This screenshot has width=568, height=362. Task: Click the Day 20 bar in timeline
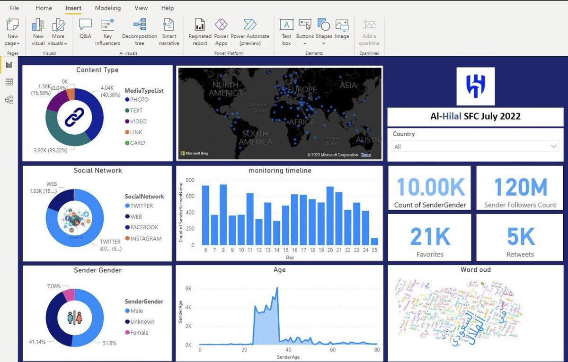point(330,215)
